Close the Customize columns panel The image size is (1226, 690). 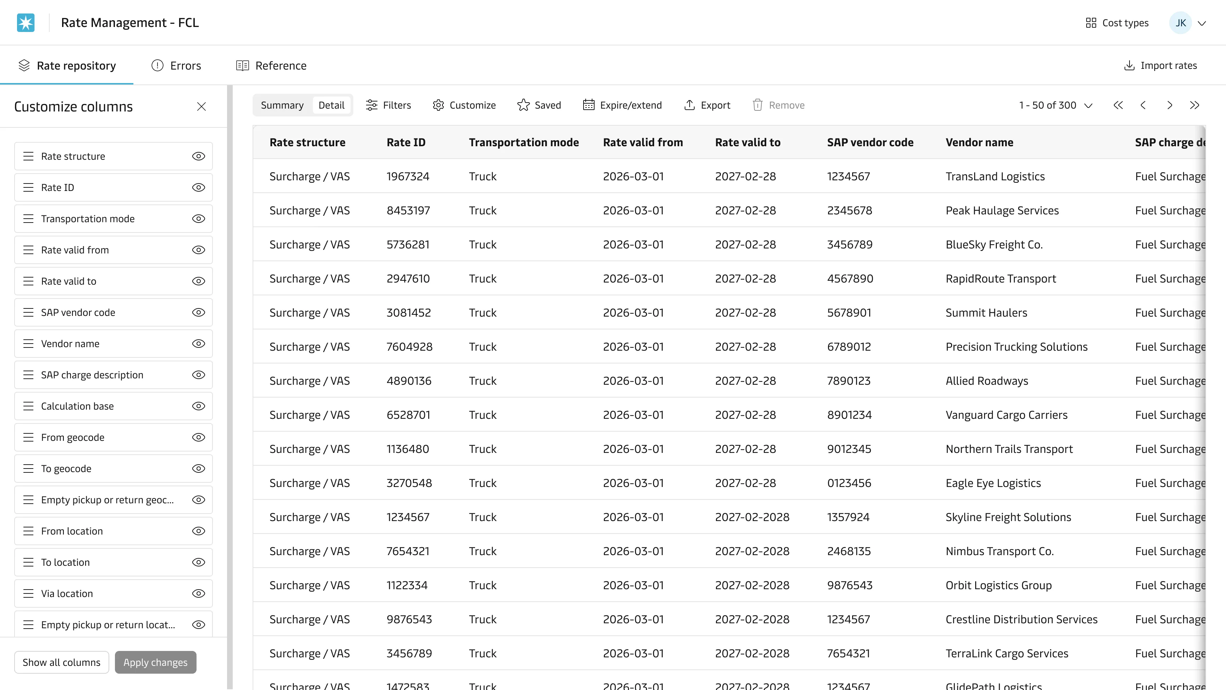[201, 107]
